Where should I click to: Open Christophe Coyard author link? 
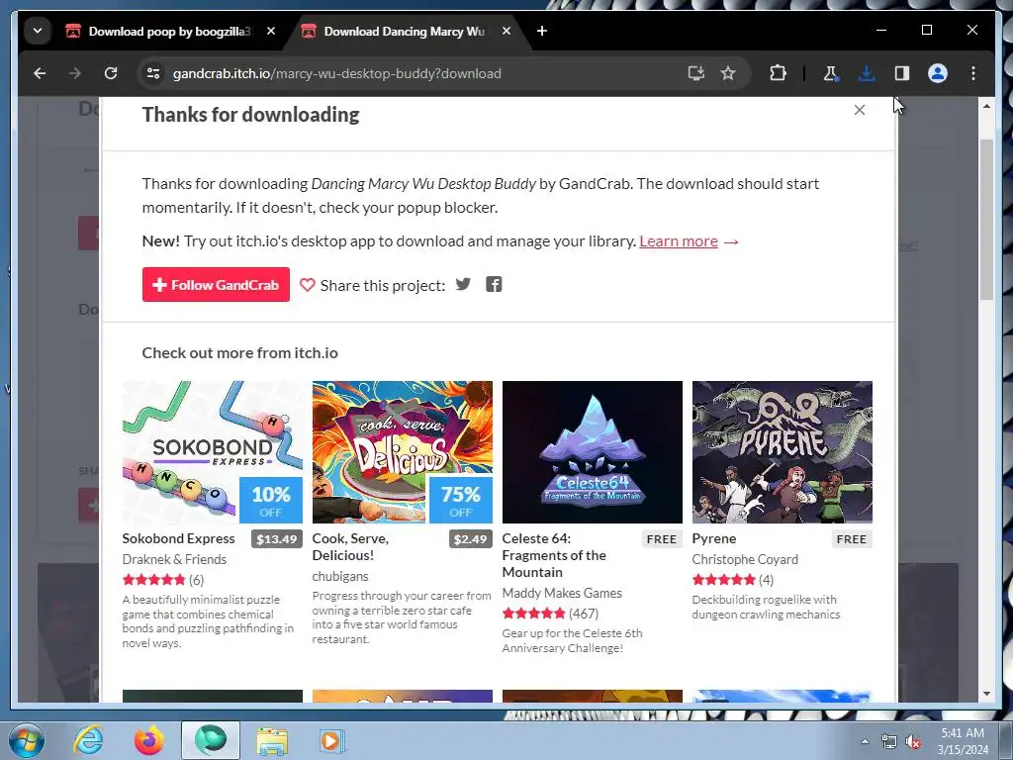coord(745,559)
